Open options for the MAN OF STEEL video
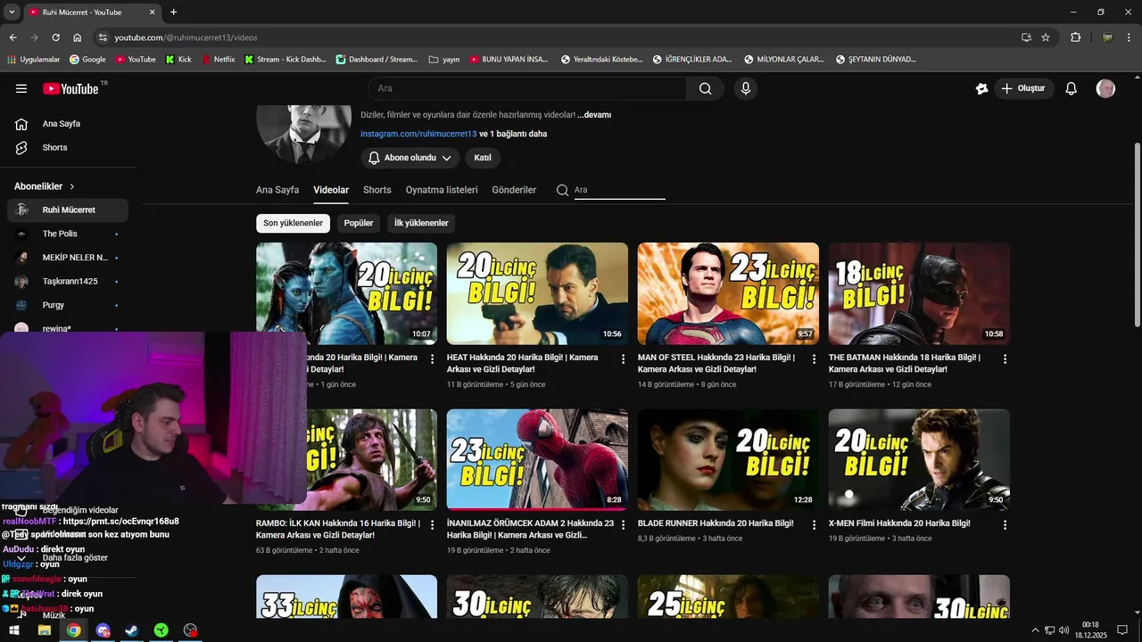 click(x=814, y=359)
